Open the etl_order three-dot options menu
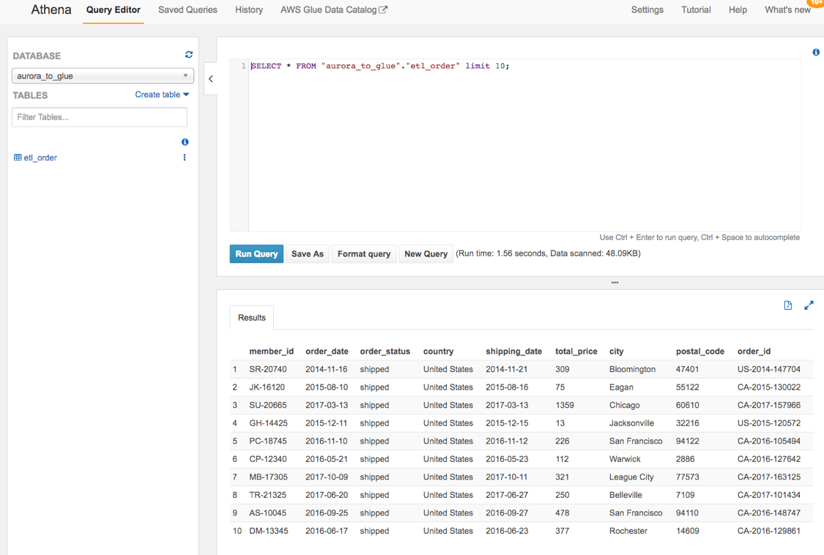 click(185, 157)
